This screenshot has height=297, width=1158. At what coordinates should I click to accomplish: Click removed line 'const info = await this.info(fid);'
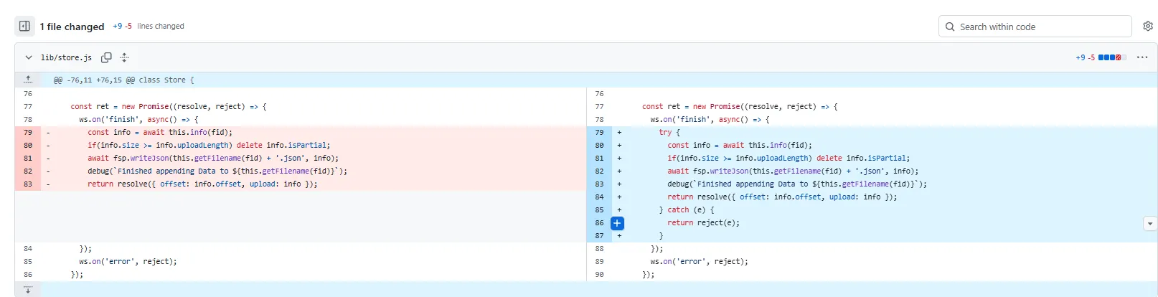[160, 133]
